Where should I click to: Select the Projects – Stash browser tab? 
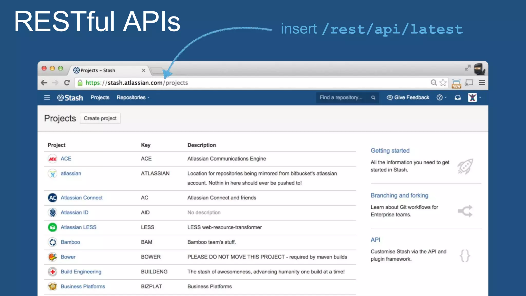(109, 70)
